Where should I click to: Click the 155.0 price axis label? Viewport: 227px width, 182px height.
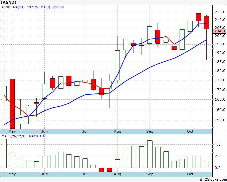tap(220, 120)
